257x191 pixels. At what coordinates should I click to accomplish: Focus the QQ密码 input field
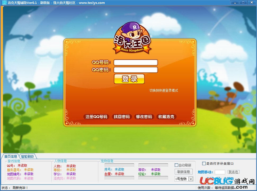coord(136,70)
